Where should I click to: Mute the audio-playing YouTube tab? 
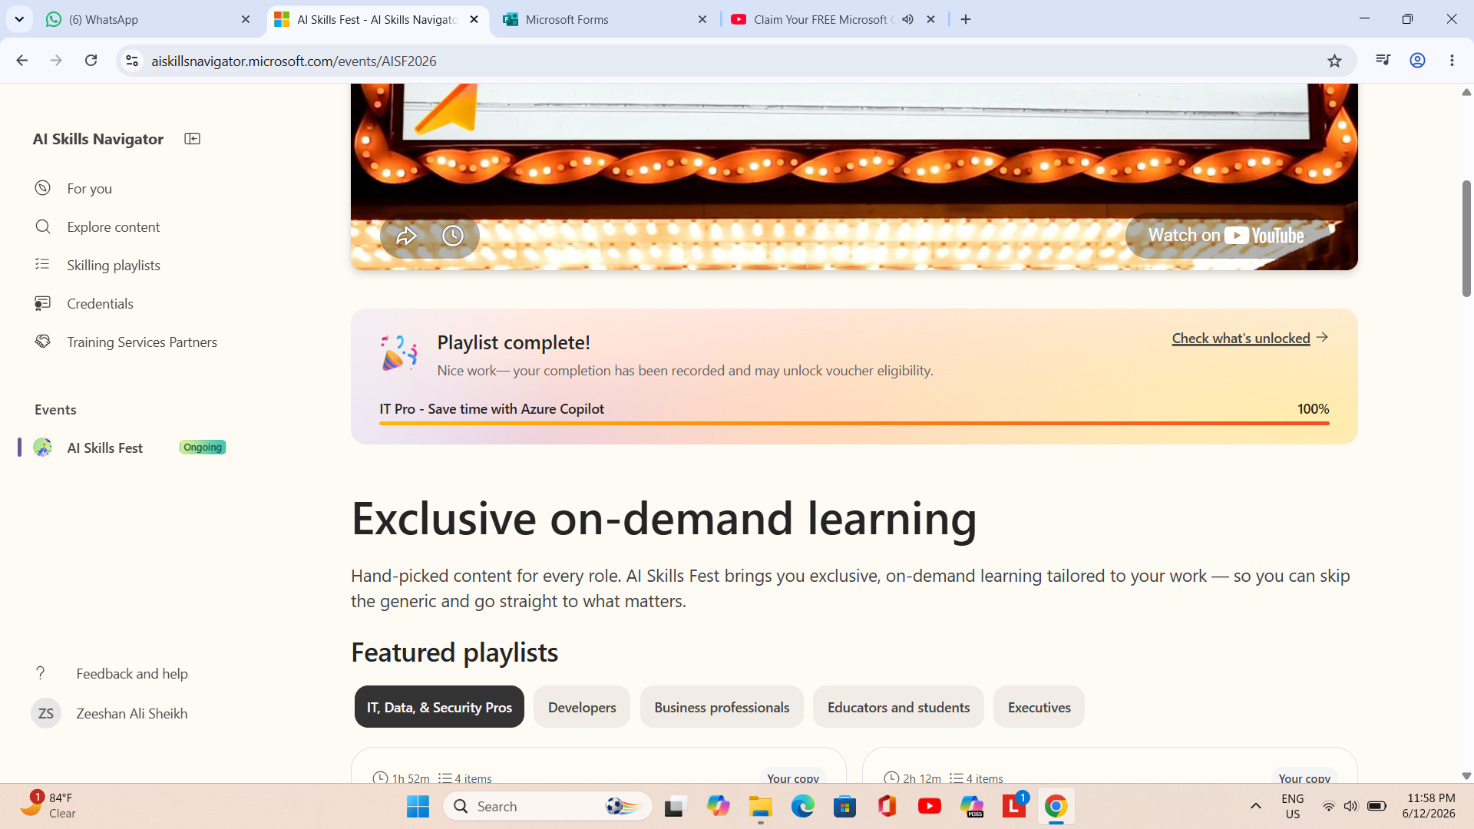click(907, 19)
